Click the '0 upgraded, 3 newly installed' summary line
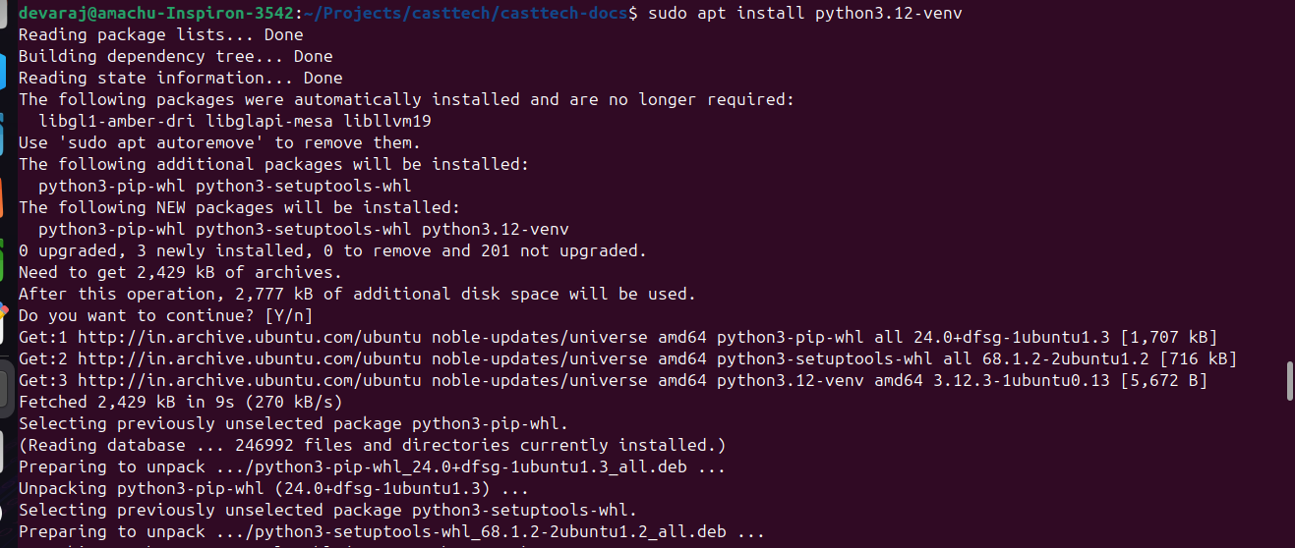Screen dimensions: 1295x548 [332, 250]
